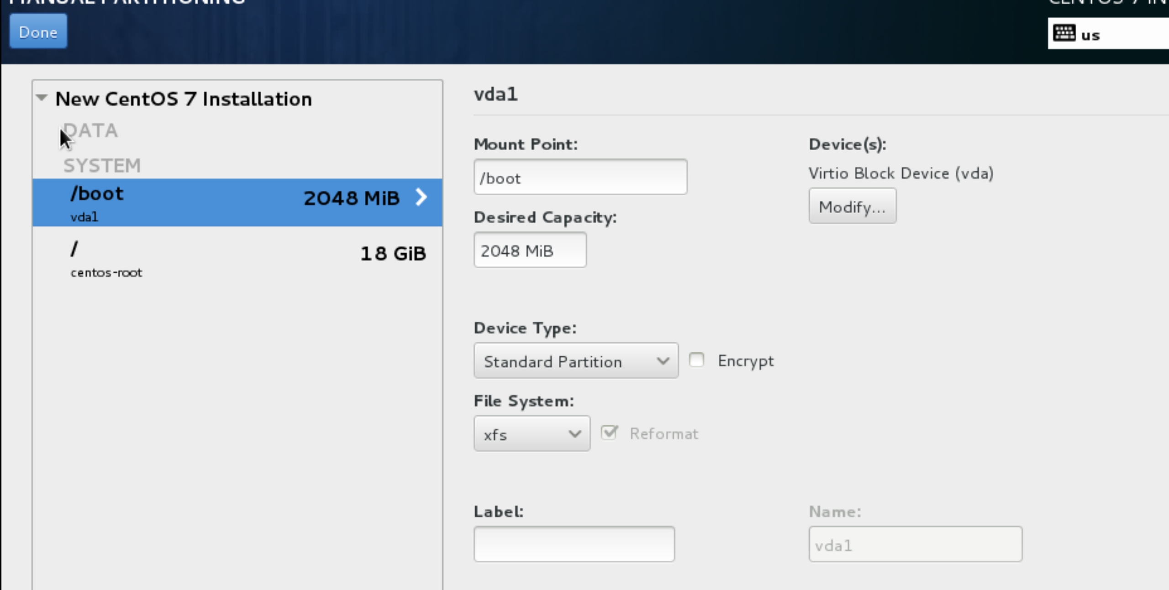This screenshot has height=590, width=1169.
Task: Select the /boot vda1 partition row
Action: pyautogui.click(x=237, y=203)
